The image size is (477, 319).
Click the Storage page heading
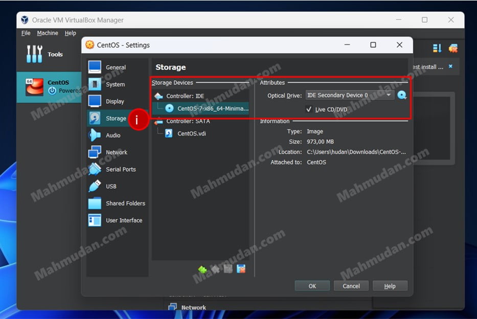[171, 67]
